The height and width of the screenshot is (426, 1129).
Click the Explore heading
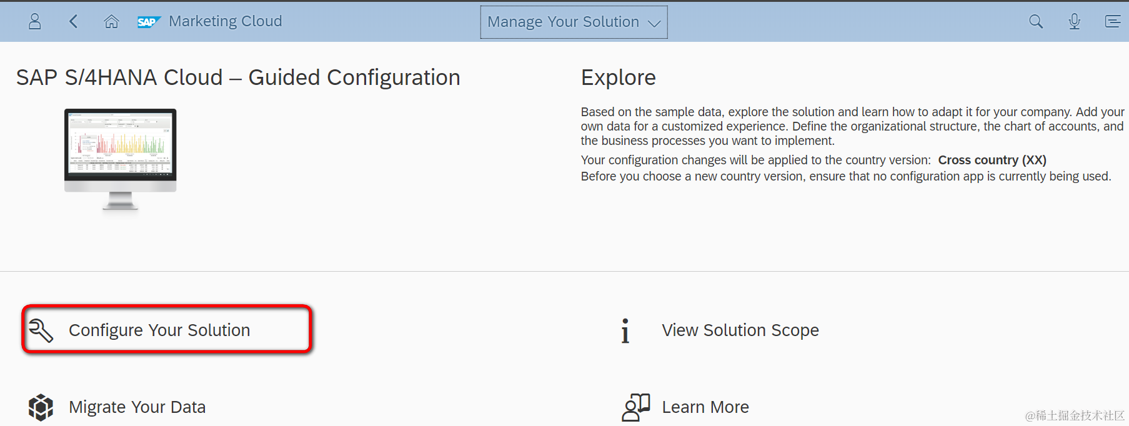pyautogui.click(x=619, y=77)
